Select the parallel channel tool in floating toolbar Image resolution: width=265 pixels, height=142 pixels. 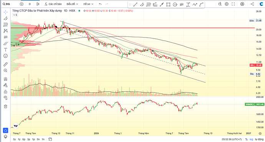click(142, 5)
